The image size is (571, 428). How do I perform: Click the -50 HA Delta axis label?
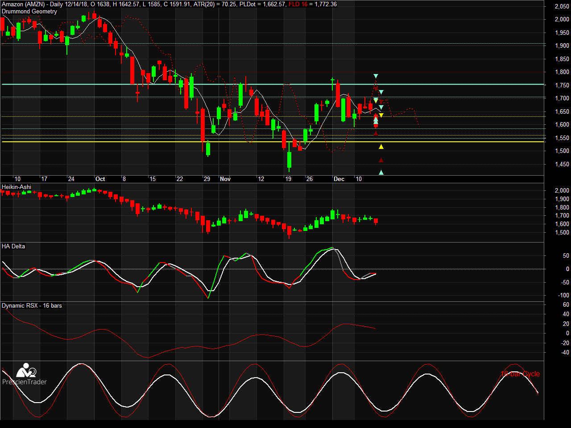564,282
